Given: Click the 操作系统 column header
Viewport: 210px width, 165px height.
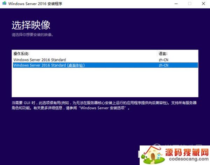Looking at the screenshot, I should click(x=21, y=54).
